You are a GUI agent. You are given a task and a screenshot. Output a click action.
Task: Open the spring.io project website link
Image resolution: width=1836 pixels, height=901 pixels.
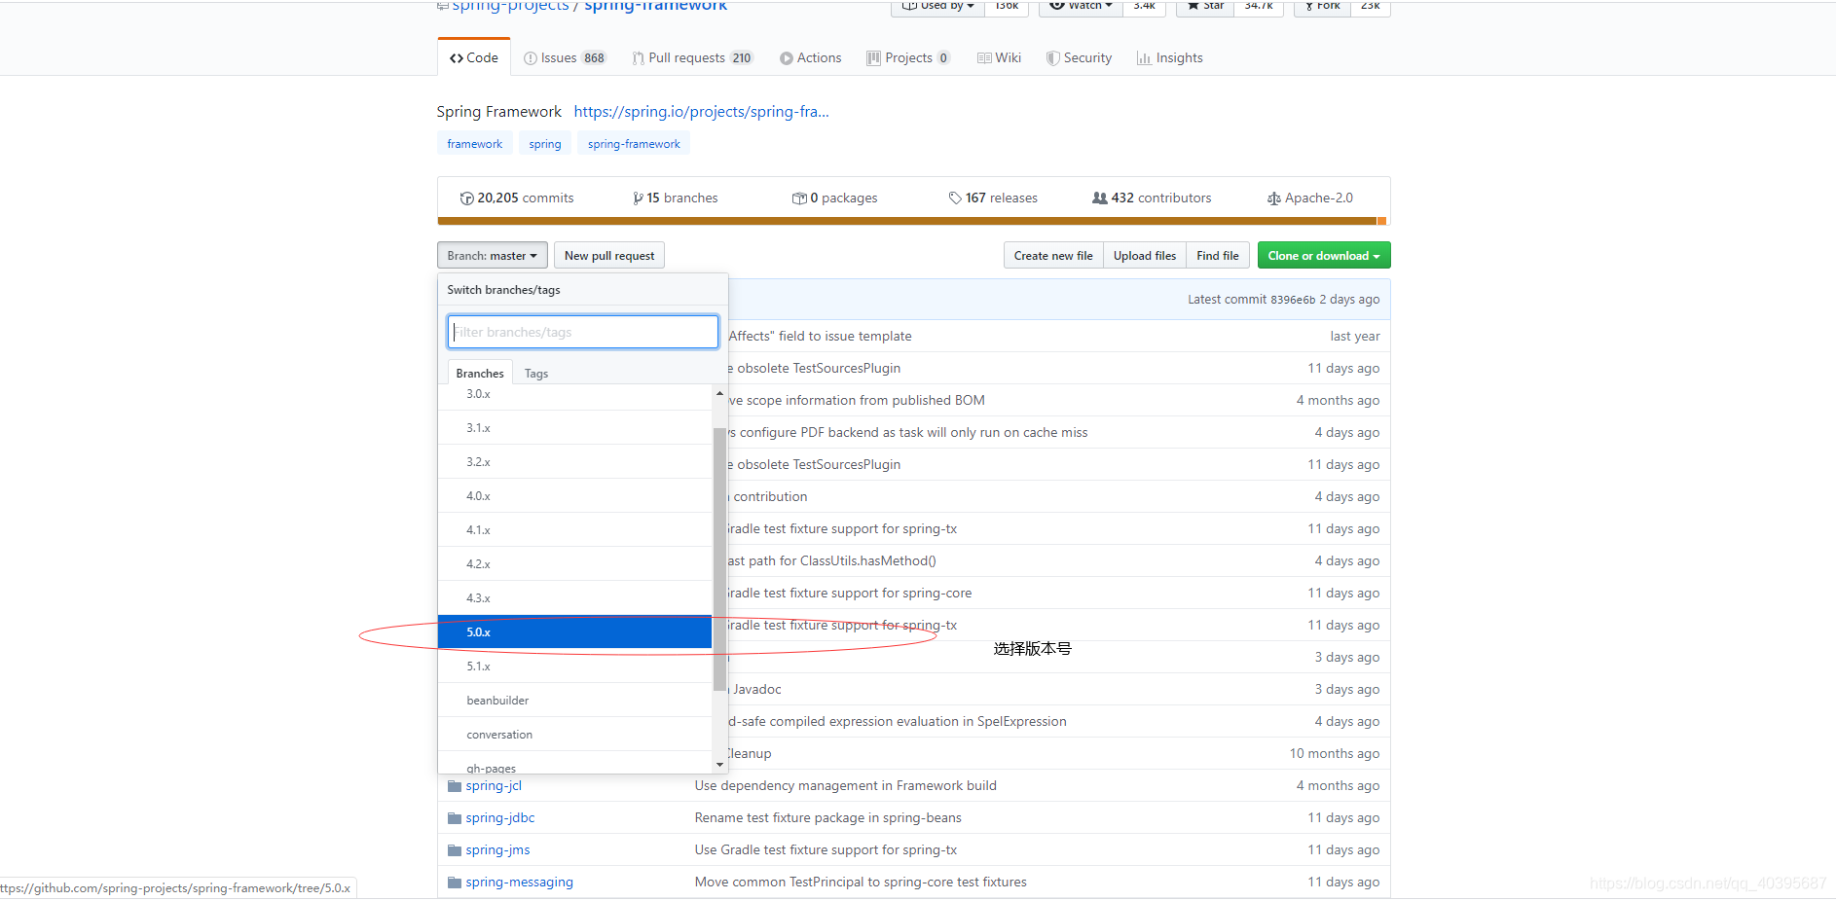pos(701,112)
